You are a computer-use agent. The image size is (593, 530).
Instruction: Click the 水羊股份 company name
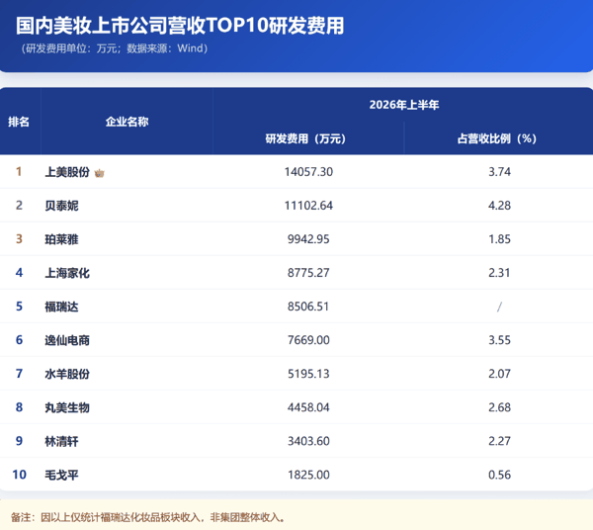click(x=67, y=374)
